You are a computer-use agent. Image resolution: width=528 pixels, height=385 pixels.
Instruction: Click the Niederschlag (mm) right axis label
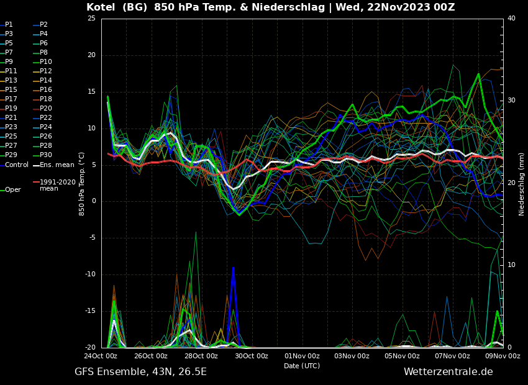pyautogui.click(x=522, y=184)
